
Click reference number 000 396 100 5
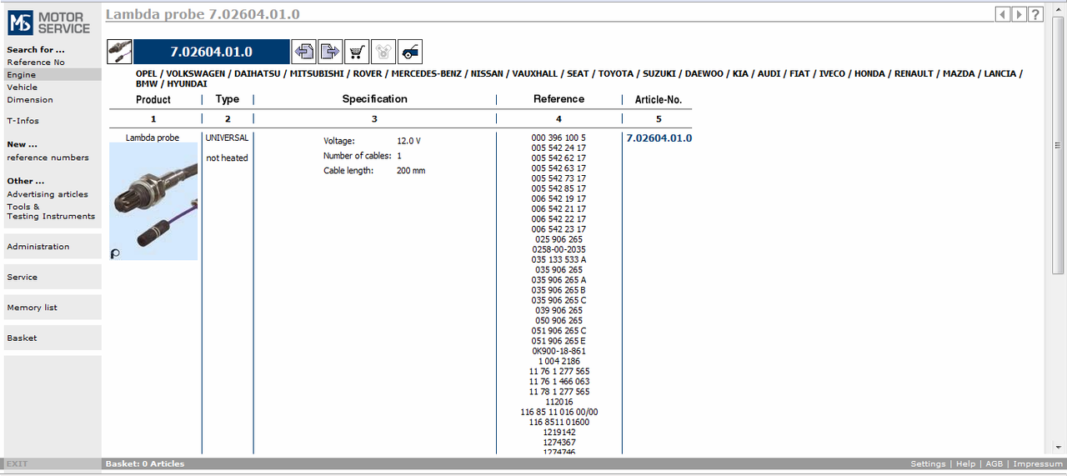coord(559,138)
